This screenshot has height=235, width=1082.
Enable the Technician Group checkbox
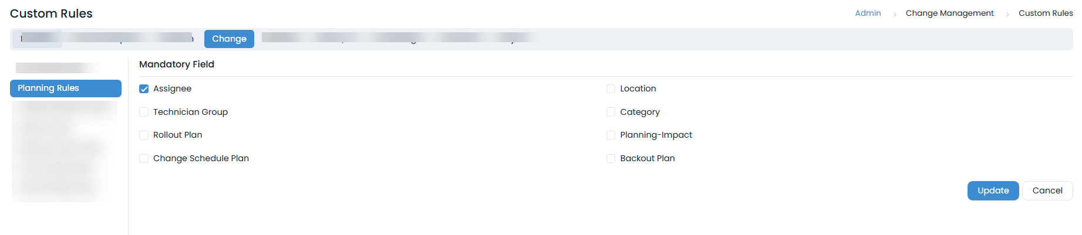pos(144,112)
